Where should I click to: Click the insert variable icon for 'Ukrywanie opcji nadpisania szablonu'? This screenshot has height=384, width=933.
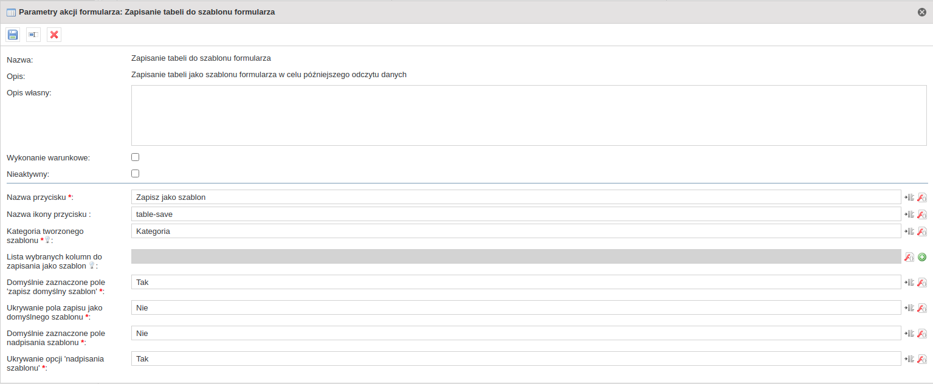click(909, 359)
